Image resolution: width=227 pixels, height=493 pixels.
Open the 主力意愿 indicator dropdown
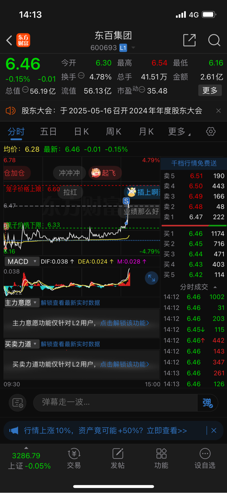(x=22, y=303)
